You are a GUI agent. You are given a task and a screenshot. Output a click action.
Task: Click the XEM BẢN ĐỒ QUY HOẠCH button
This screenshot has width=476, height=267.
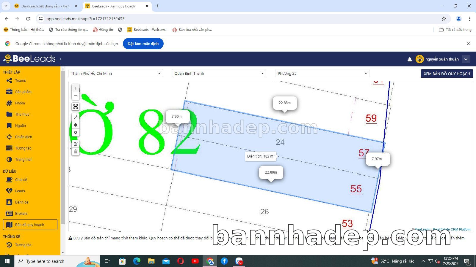click(x=447, y=74)
